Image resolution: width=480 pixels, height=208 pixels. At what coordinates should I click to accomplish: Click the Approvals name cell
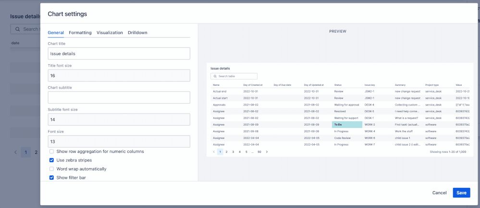219,105
